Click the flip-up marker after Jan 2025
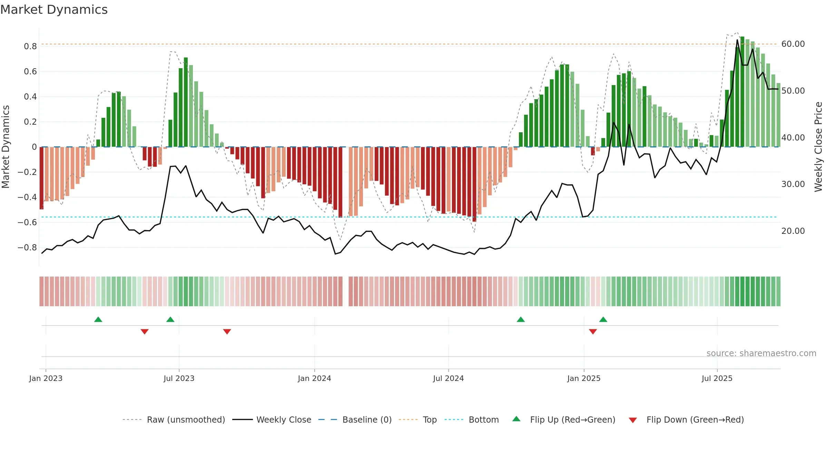The height and width of the screenshot is (465, 828). 603,319
